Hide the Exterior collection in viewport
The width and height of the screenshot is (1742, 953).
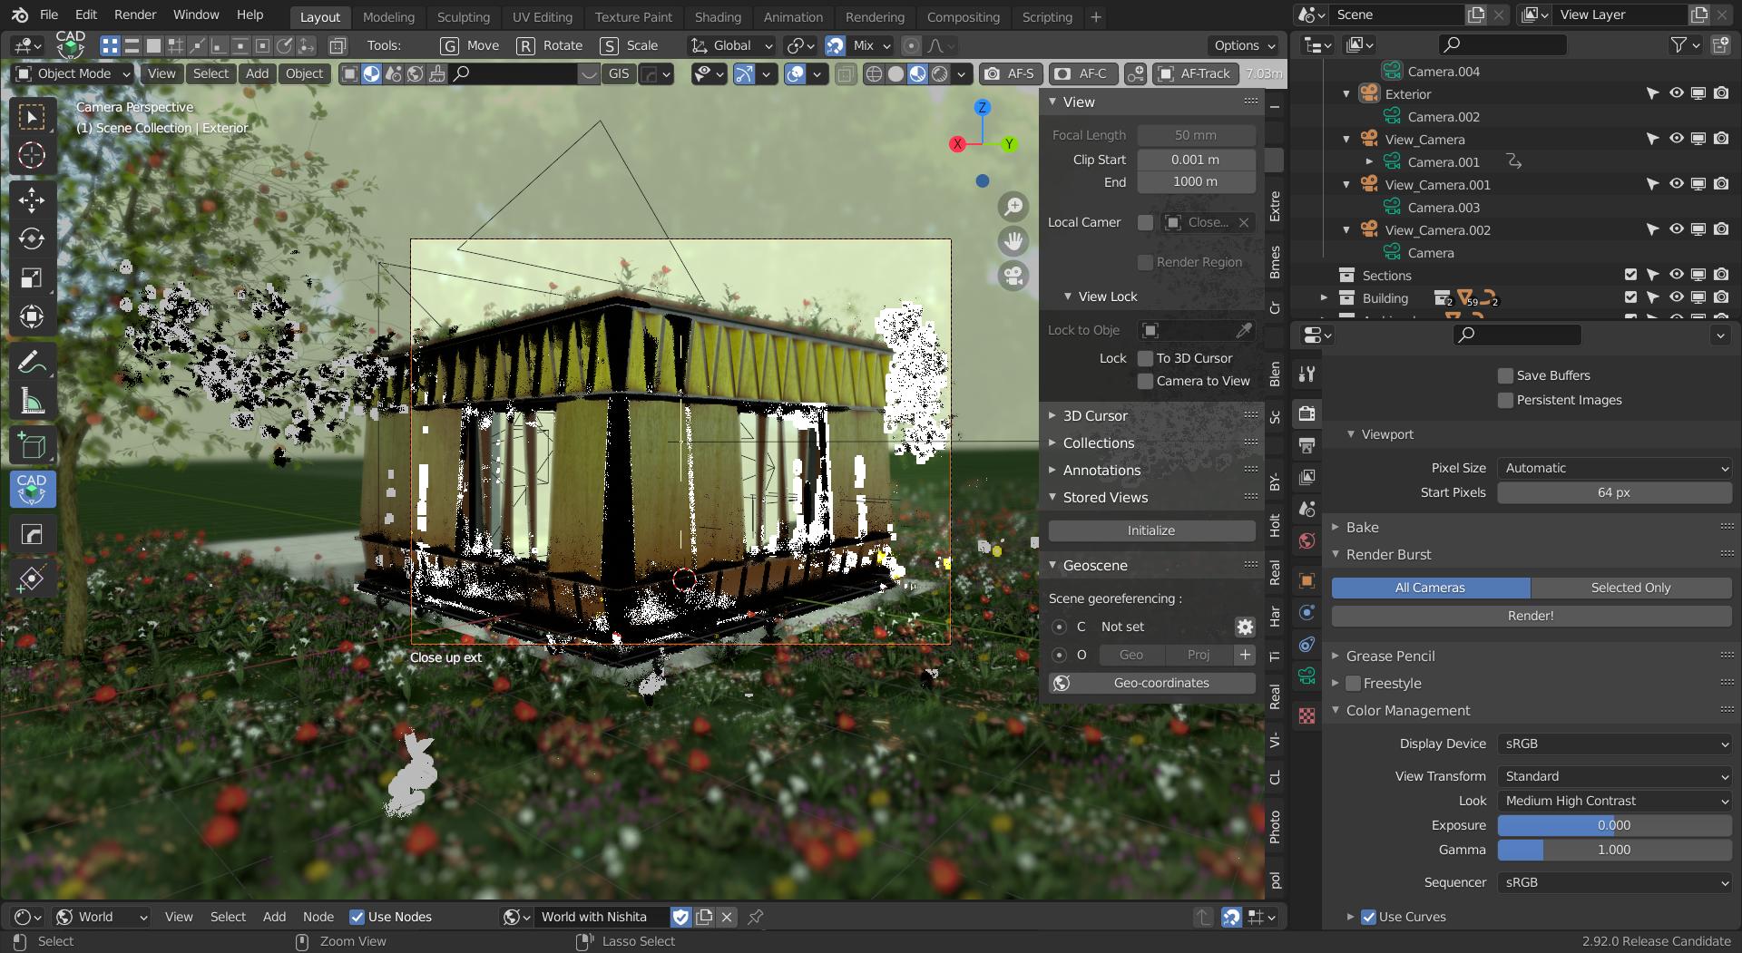[x=1676, y=93]
